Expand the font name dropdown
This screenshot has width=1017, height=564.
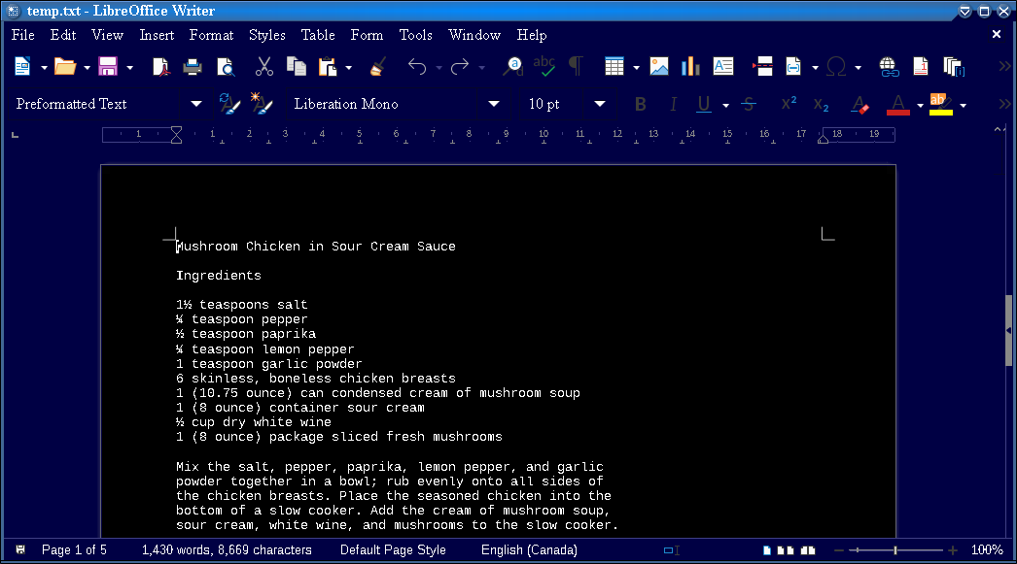(x=494, y=104)
